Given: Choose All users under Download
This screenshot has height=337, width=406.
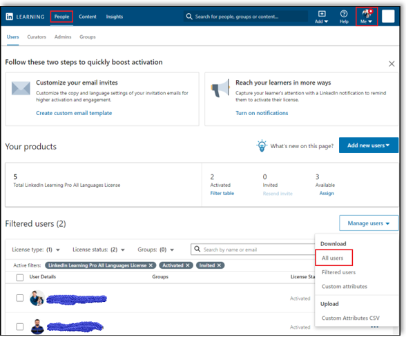Looking at the screenshot, I should pyautogui.click(x=333, y=258).
